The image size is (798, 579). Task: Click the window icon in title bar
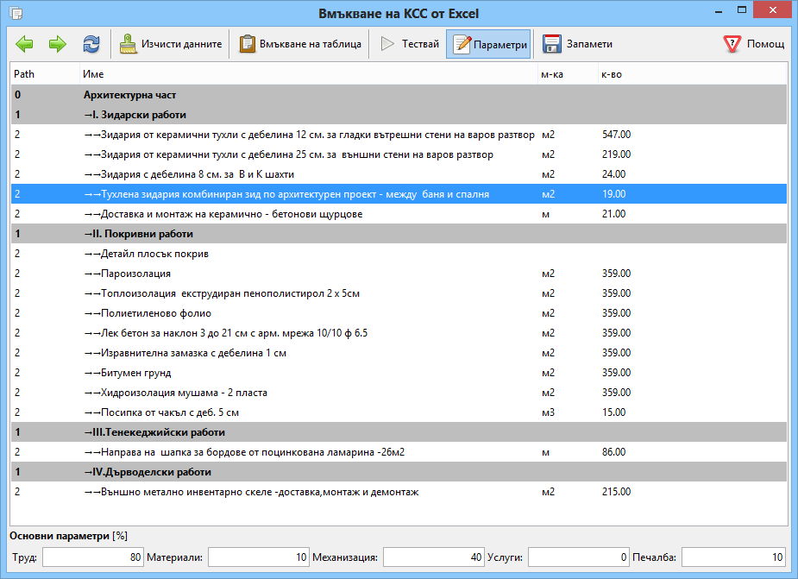(x=16, y=13)
